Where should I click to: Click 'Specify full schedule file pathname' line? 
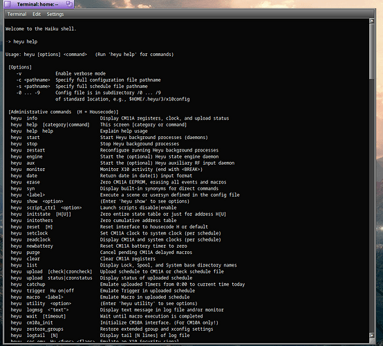tap(82, 86)
